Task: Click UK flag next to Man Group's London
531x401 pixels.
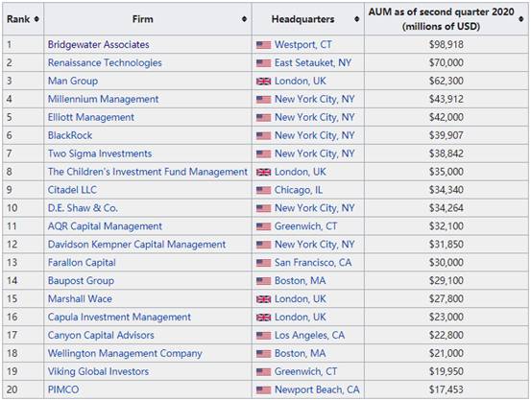Action: coord(263,82)
